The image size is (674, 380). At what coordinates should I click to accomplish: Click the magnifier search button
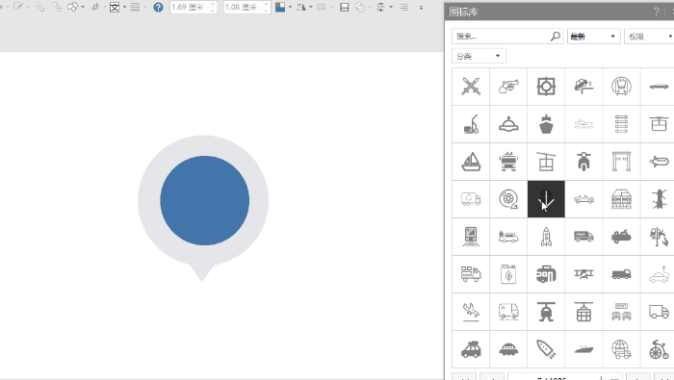(x=556, y=37)
